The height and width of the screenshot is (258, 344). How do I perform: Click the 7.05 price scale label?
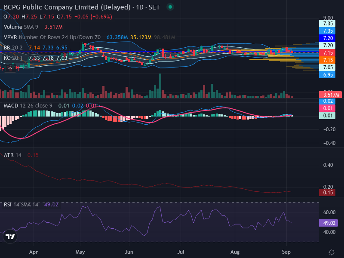pos(327,68)
